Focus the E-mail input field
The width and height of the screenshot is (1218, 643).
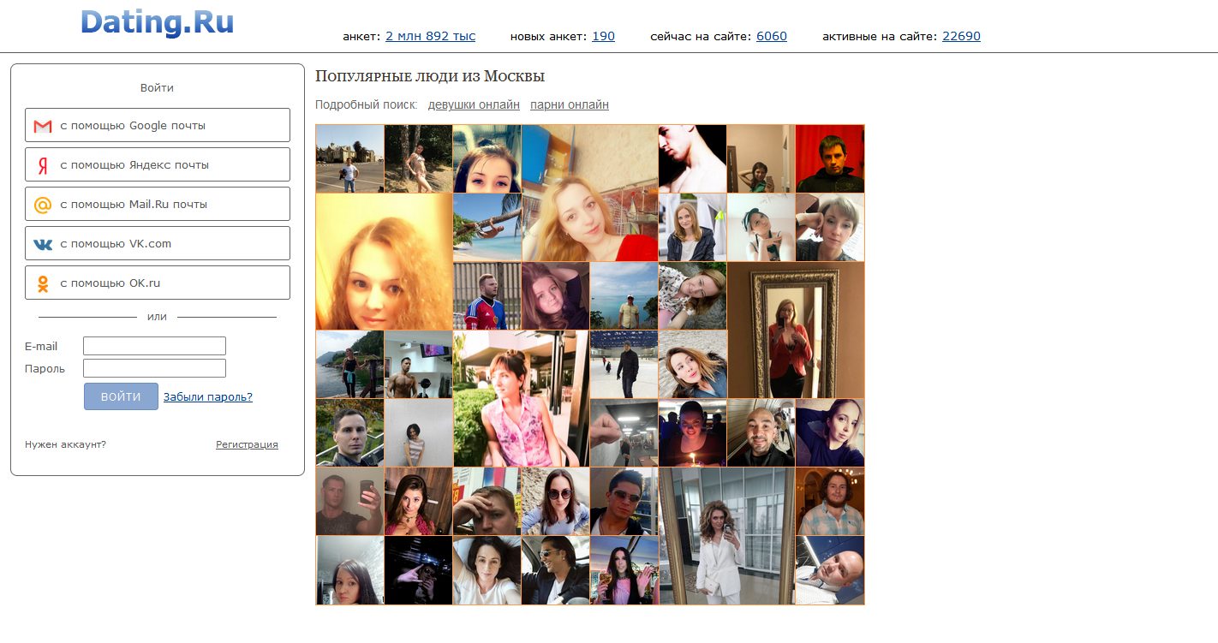[x=154, y=346]
